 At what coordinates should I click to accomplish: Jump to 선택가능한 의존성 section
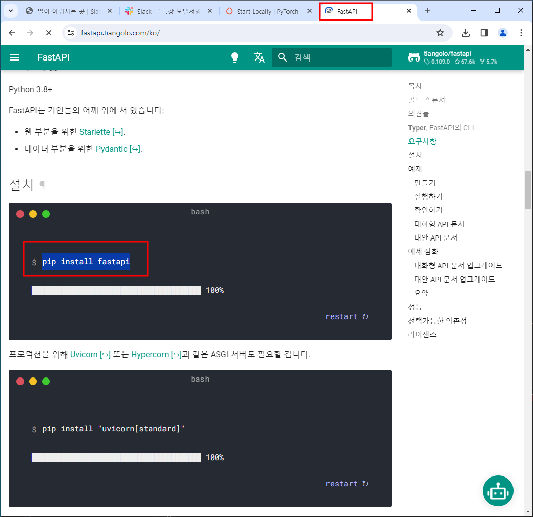pos(437,321)
